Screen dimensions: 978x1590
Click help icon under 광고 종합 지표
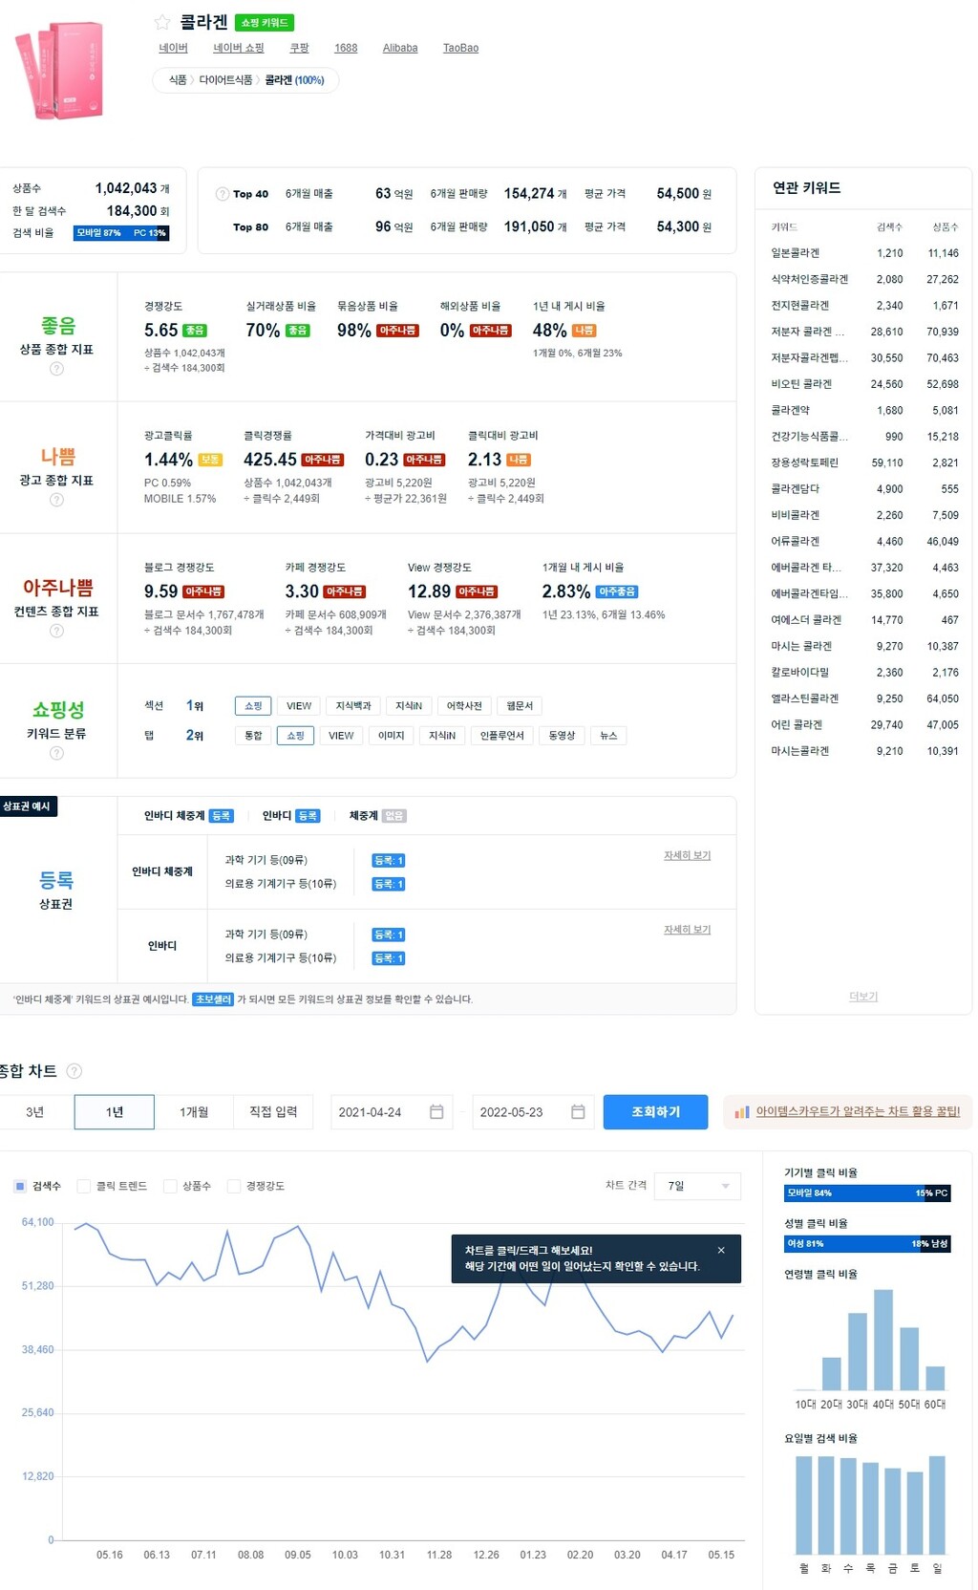[56, 500]
